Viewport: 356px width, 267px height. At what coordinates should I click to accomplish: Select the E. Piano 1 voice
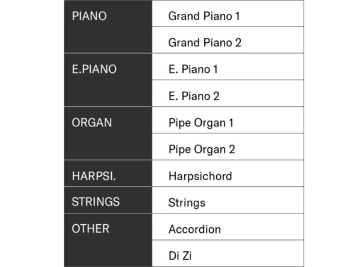pyautogui.click(x=193, y=69)
